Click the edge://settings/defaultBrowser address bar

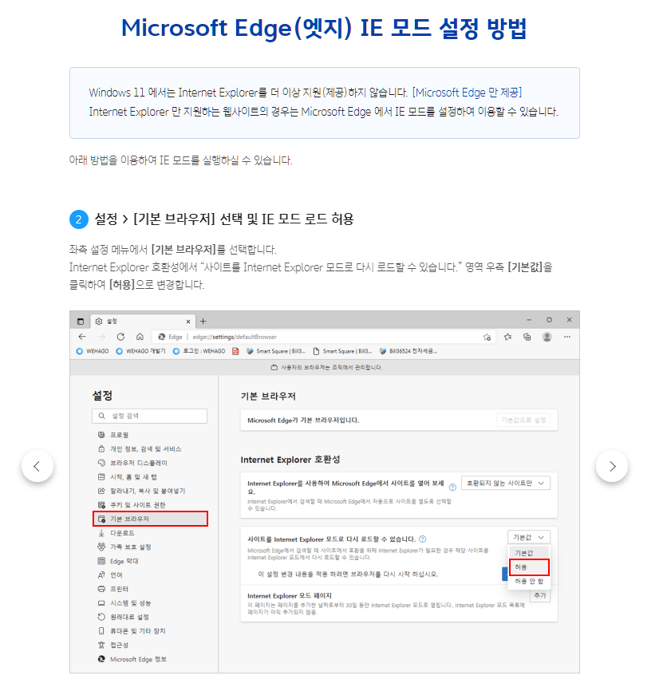pos(324,337)
